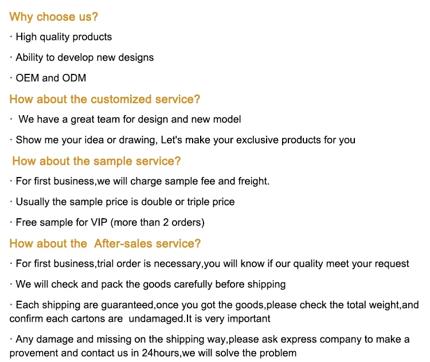The height and width of the screenshot is (362, 430).
Task: Click 'How about the After-sales service?' heading
Action: [105, 243]
